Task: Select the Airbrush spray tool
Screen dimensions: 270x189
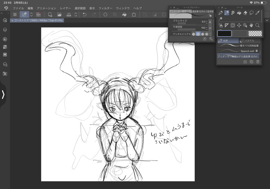Action: [221, 25]
